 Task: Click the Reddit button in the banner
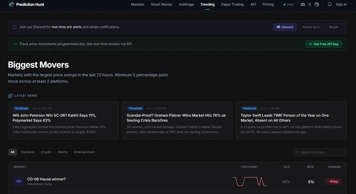click(x=333, y=27)
